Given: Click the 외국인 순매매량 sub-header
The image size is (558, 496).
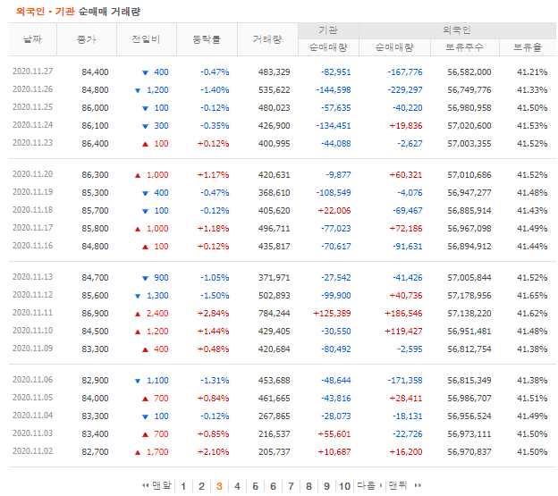Looking at the screenshot, I should click(394, 47).
